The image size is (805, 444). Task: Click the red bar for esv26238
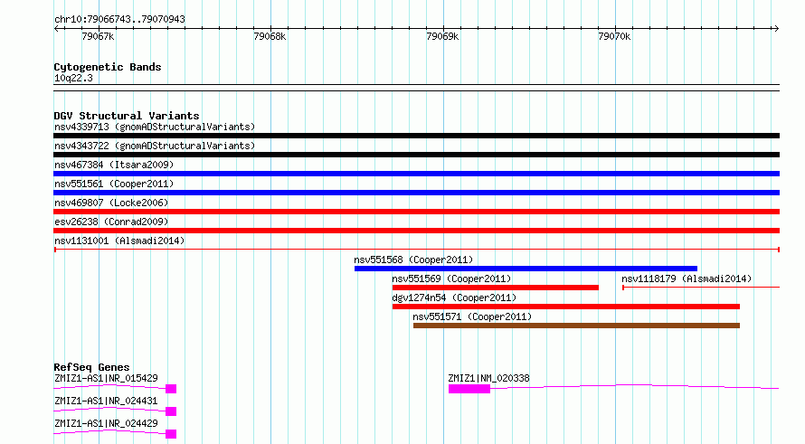coord(416,231)
